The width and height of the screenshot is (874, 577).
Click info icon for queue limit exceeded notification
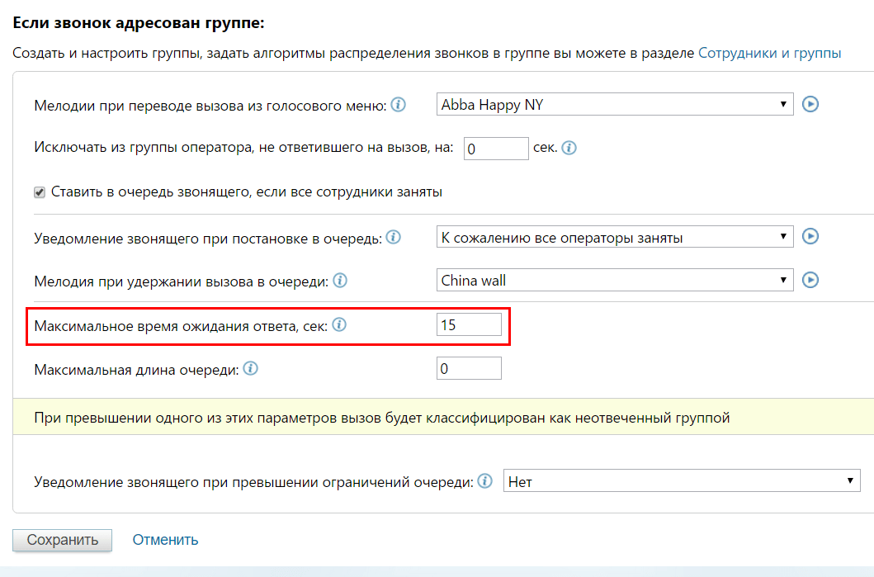click(x=486, y=481)
